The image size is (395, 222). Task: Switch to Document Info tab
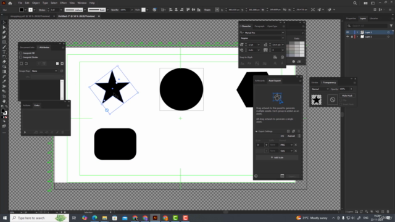coord(27,47)
